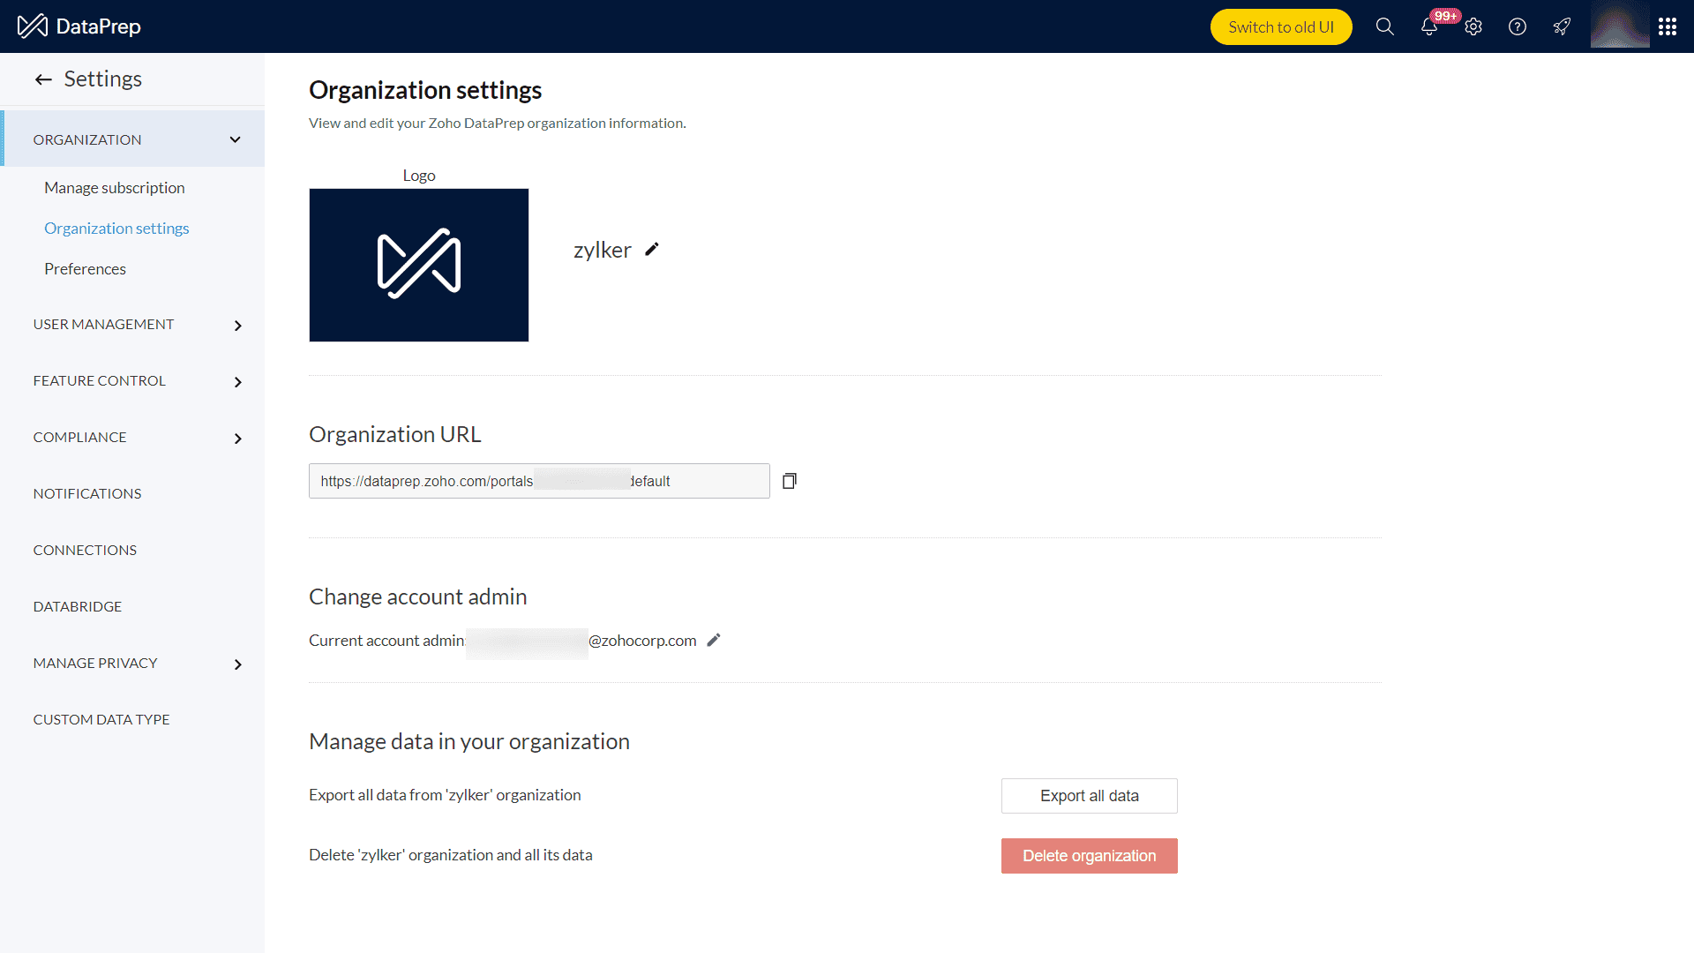
Task: Open Manage subscription menu item
Action: pyautogui.click(x=115, y=188)
